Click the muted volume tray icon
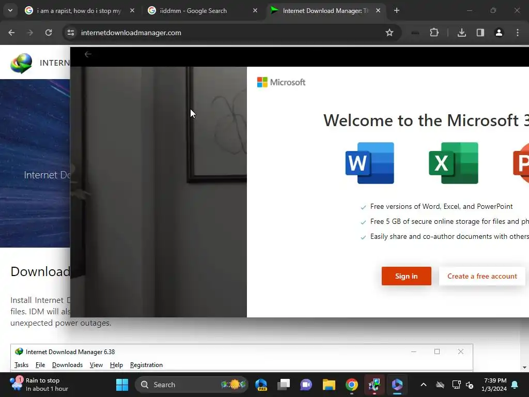 pos(470,385)
